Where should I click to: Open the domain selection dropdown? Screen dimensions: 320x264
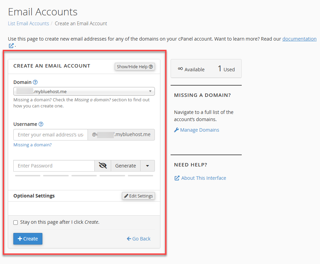(84, 91)
